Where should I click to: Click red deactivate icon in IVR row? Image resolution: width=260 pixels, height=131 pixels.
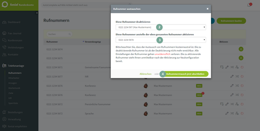[242, 76]
